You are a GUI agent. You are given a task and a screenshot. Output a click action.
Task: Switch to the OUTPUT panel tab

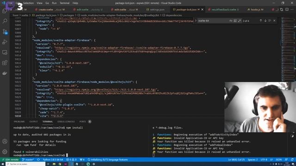[34, 122]
